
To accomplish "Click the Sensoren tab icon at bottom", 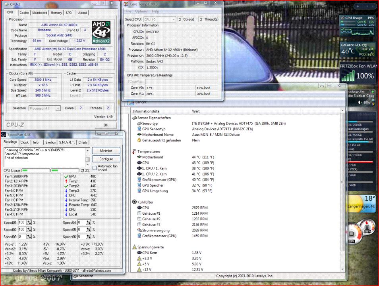I will pyautogui.click(x=75, y=276).
